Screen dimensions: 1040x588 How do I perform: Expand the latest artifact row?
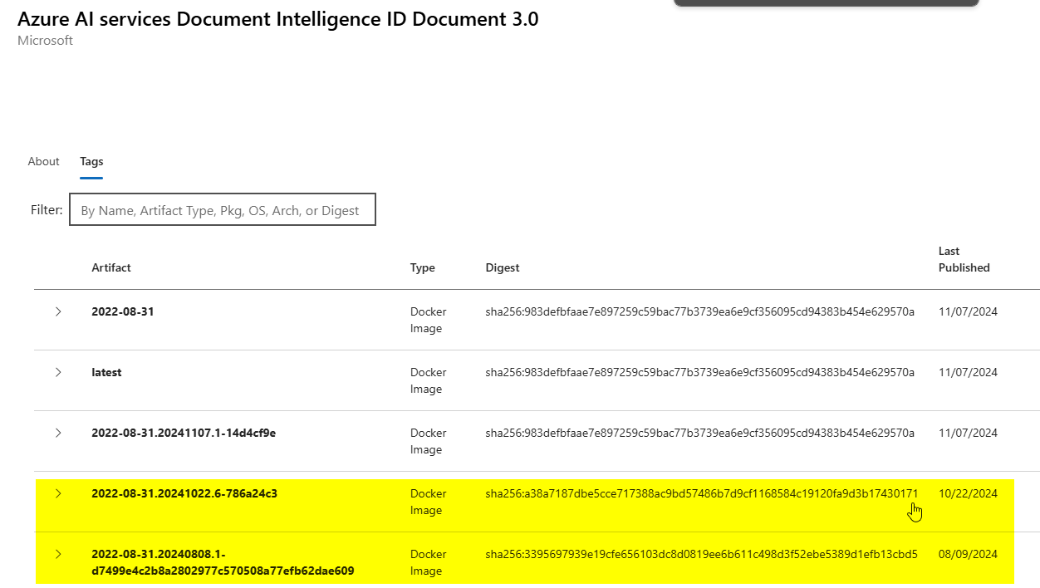click(x=58, y=372)
